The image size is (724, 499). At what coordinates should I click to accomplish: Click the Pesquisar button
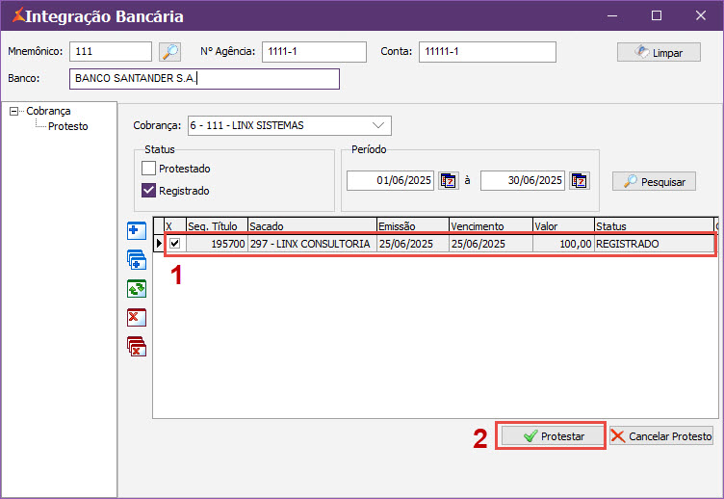655,181
